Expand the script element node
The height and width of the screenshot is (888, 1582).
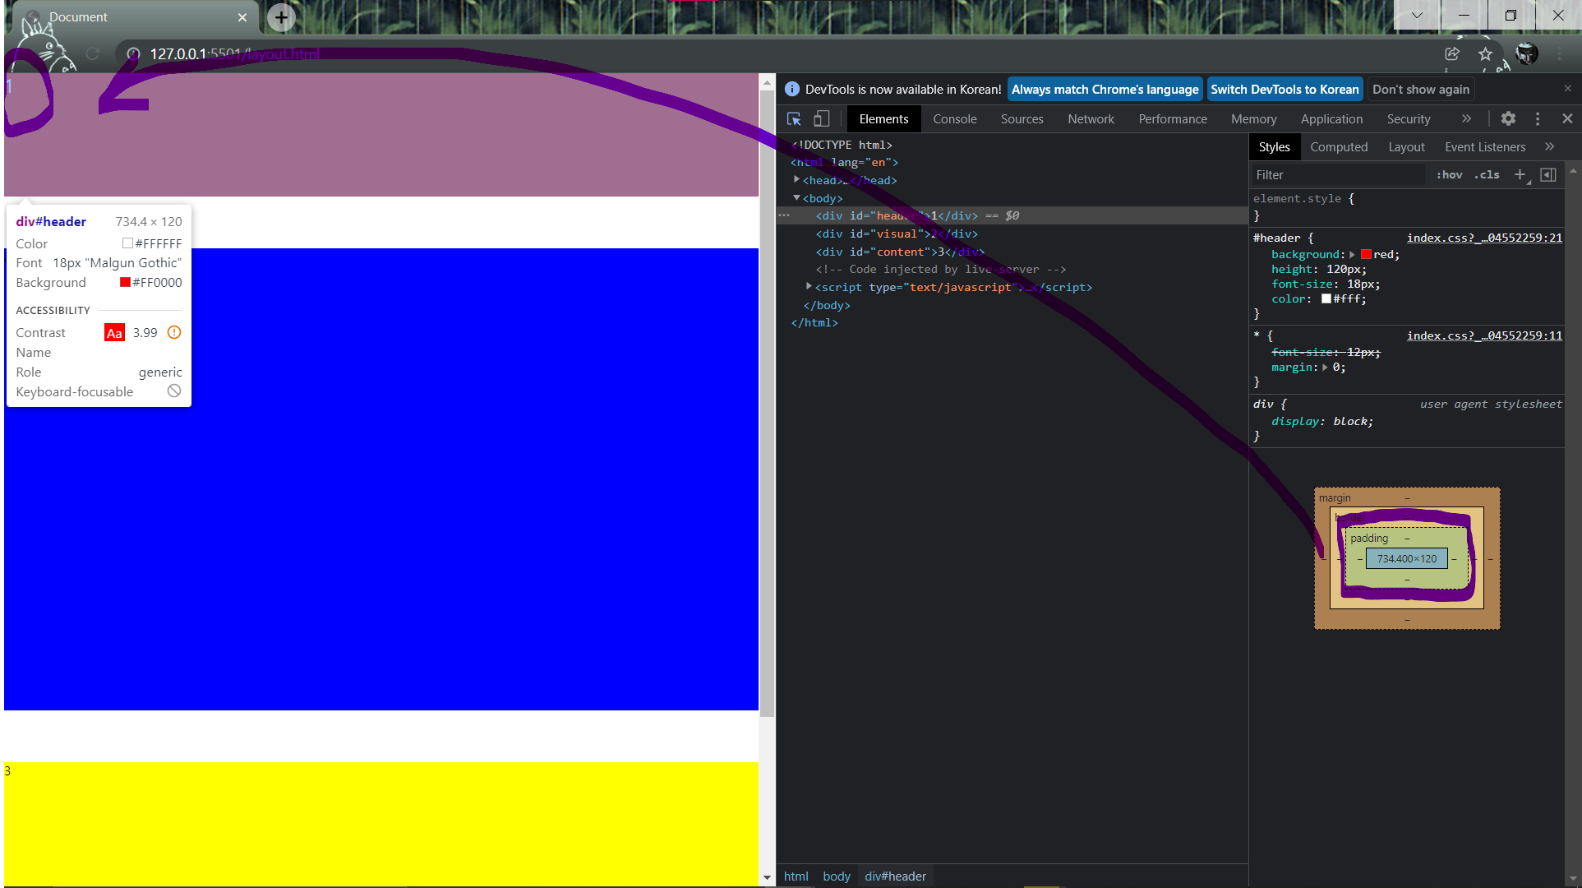(x=809, y=287)
